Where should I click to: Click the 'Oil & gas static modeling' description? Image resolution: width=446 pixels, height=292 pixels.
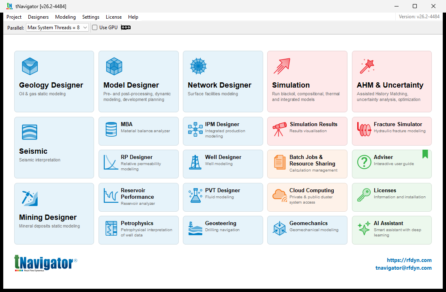point(43,94)
